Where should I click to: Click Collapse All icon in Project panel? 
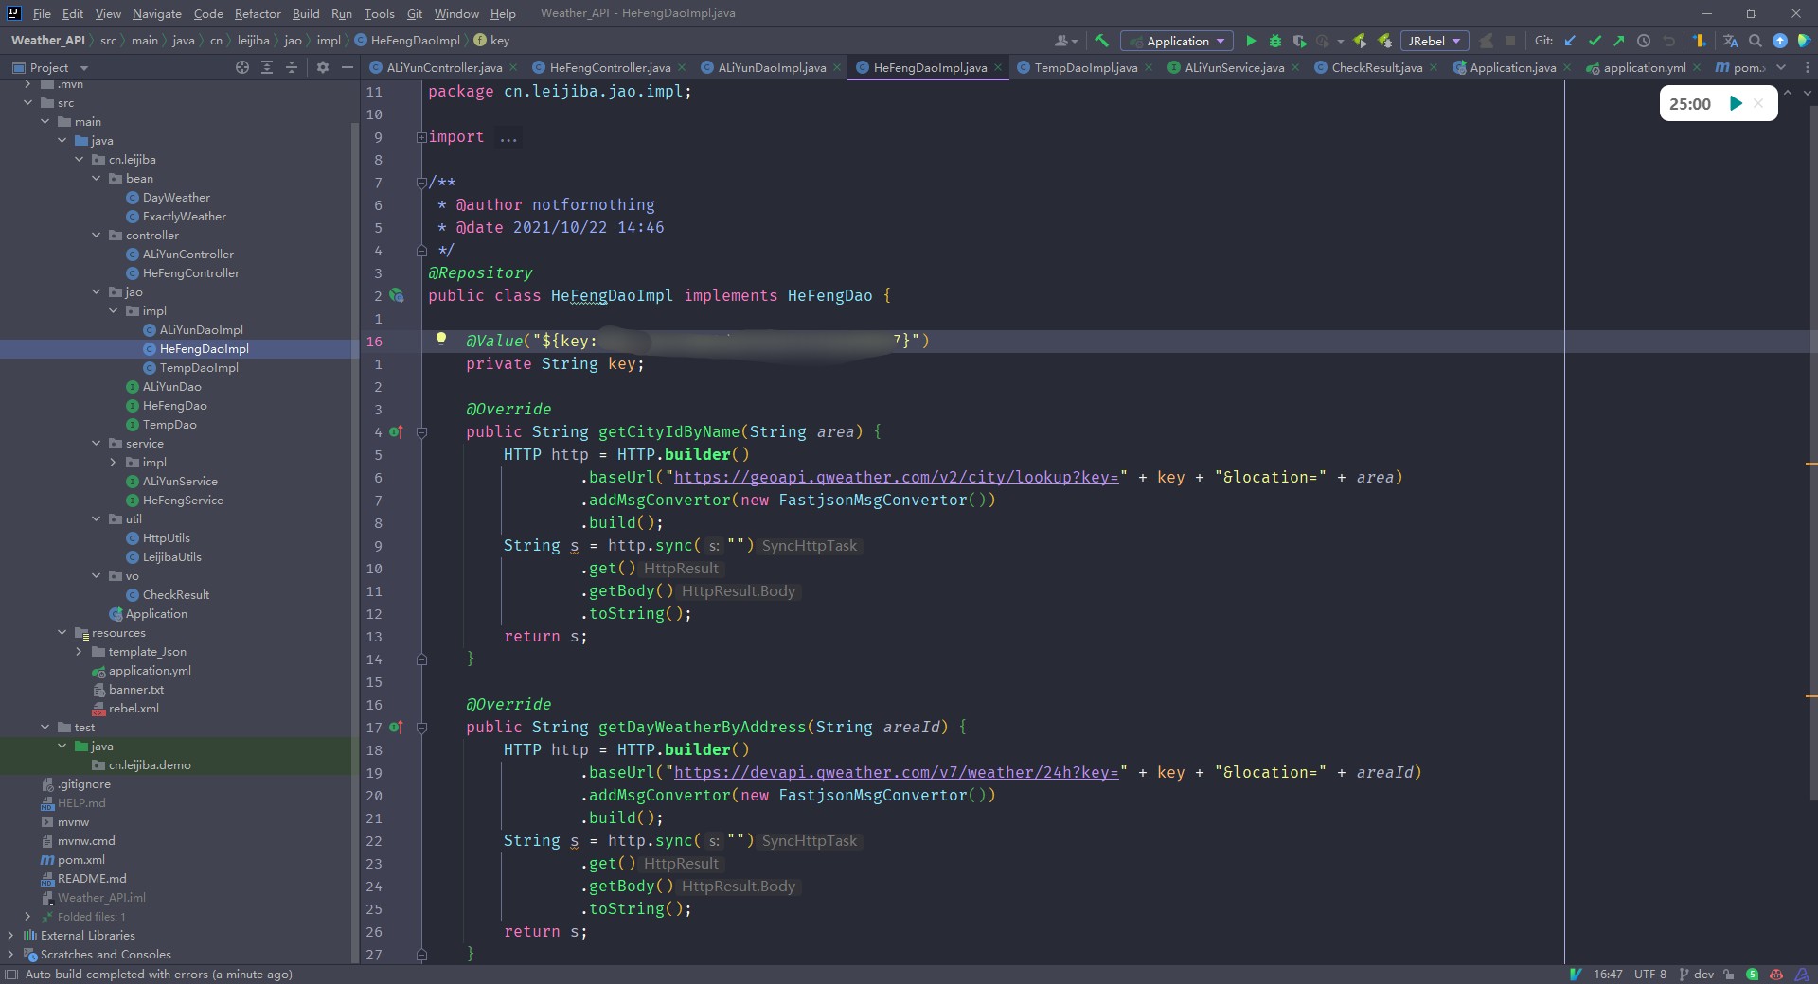(292, 67)
